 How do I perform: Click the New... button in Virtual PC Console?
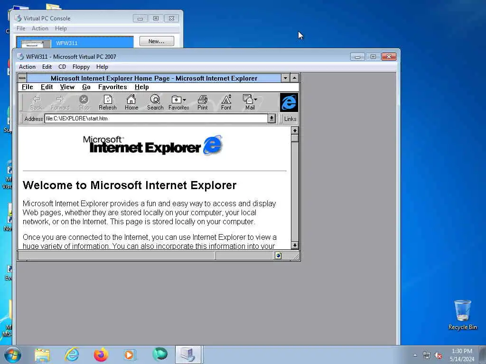click(157, 41)
